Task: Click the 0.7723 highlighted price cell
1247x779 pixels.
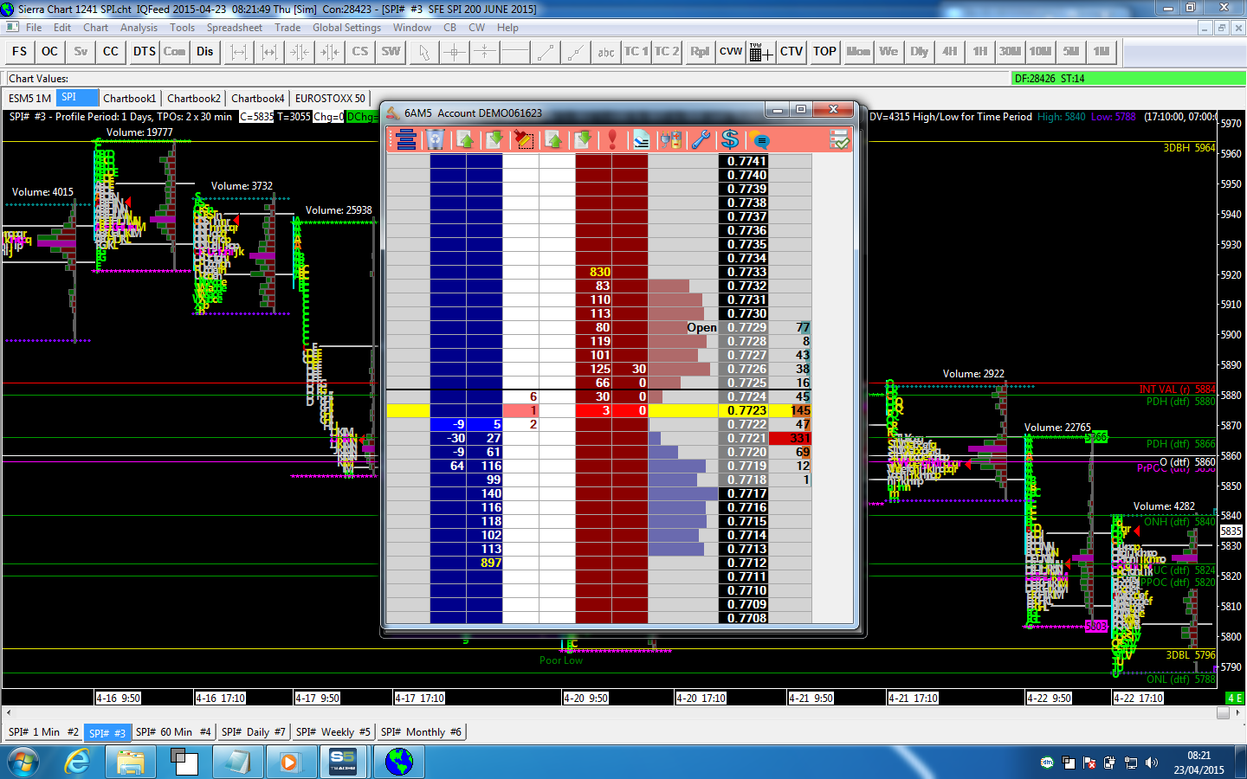Action: coord(744,411)
